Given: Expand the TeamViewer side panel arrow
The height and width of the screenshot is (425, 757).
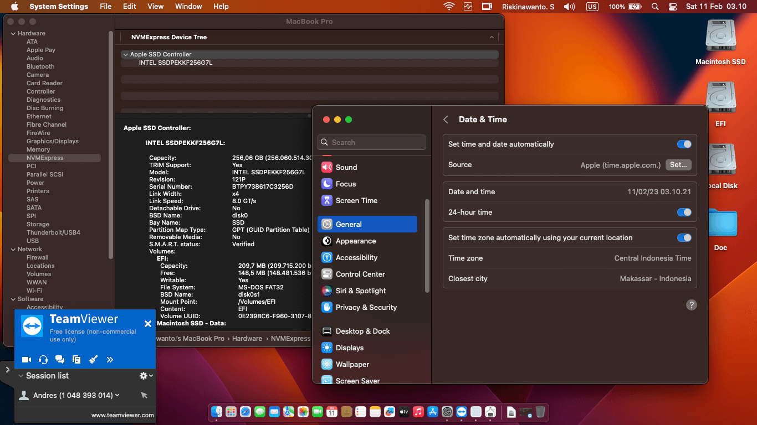Looking at the screenshot, I should tap(7, 370).
